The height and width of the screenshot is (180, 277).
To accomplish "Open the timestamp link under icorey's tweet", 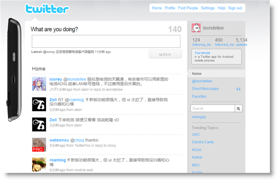I will (x=61, y=90).
